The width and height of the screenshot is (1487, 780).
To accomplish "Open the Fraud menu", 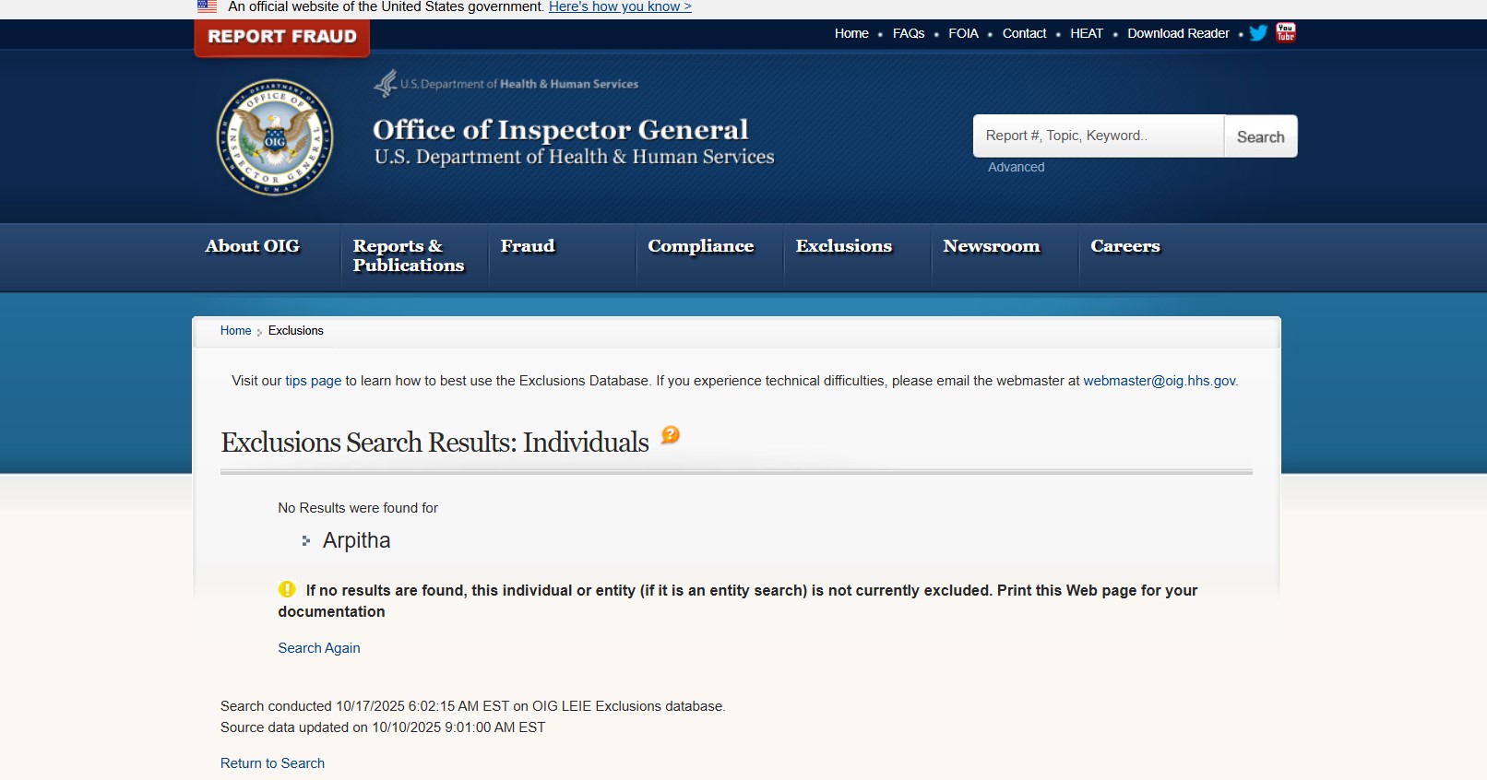I will pyautogui.click(x=528, y=246).
